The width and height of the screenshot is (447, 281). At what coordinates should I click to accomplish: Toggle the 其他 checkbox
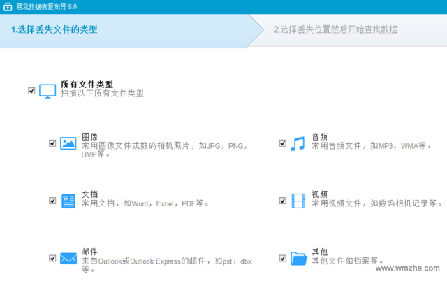click(x=282, y=259)
